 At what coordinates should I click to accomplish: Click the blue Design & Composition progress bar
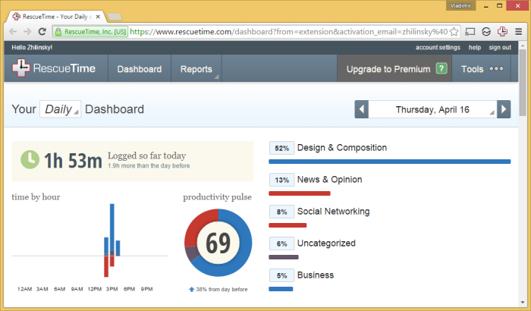point(389,162)
